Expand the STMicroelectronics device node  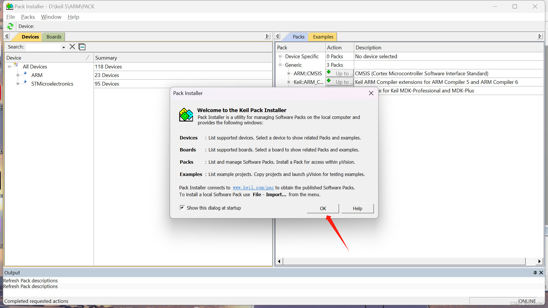point(18,84)
